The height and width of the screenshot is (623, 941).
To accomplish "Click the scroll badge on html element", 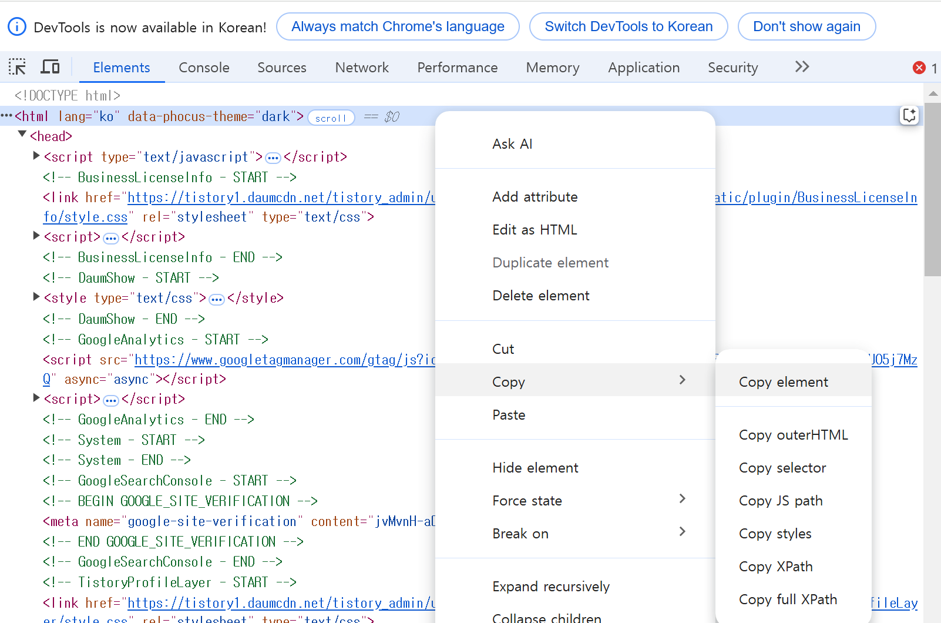I will click(x=331, y=118).
